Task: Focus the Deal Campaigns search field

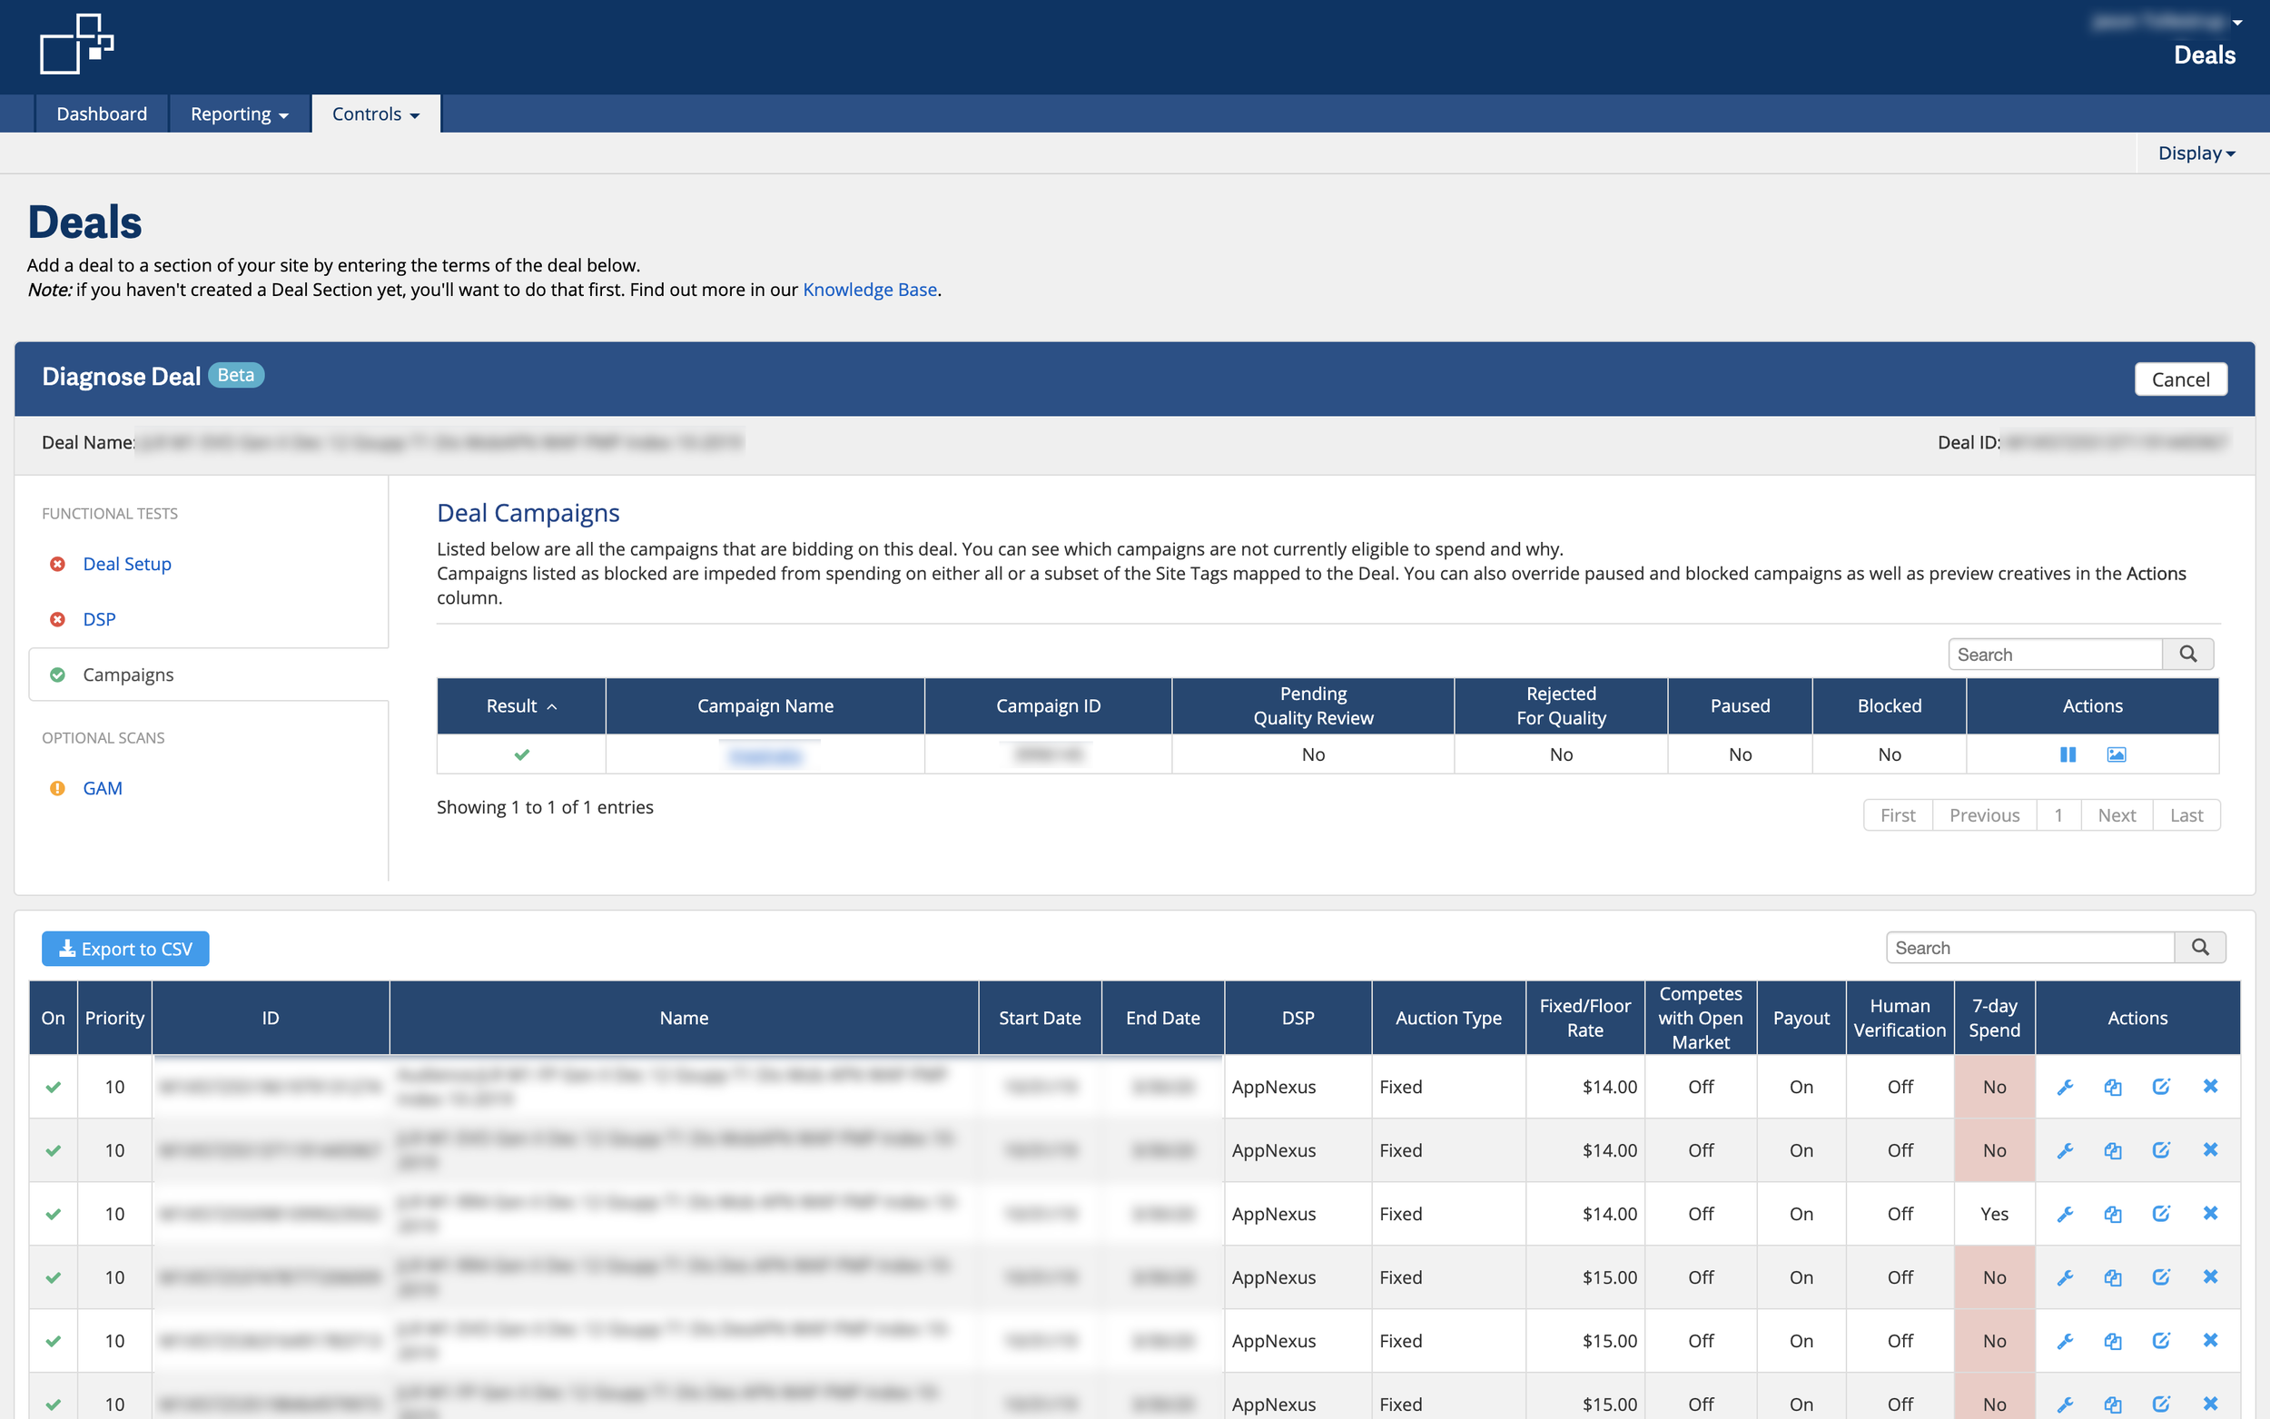Action: pos(2055,655)
